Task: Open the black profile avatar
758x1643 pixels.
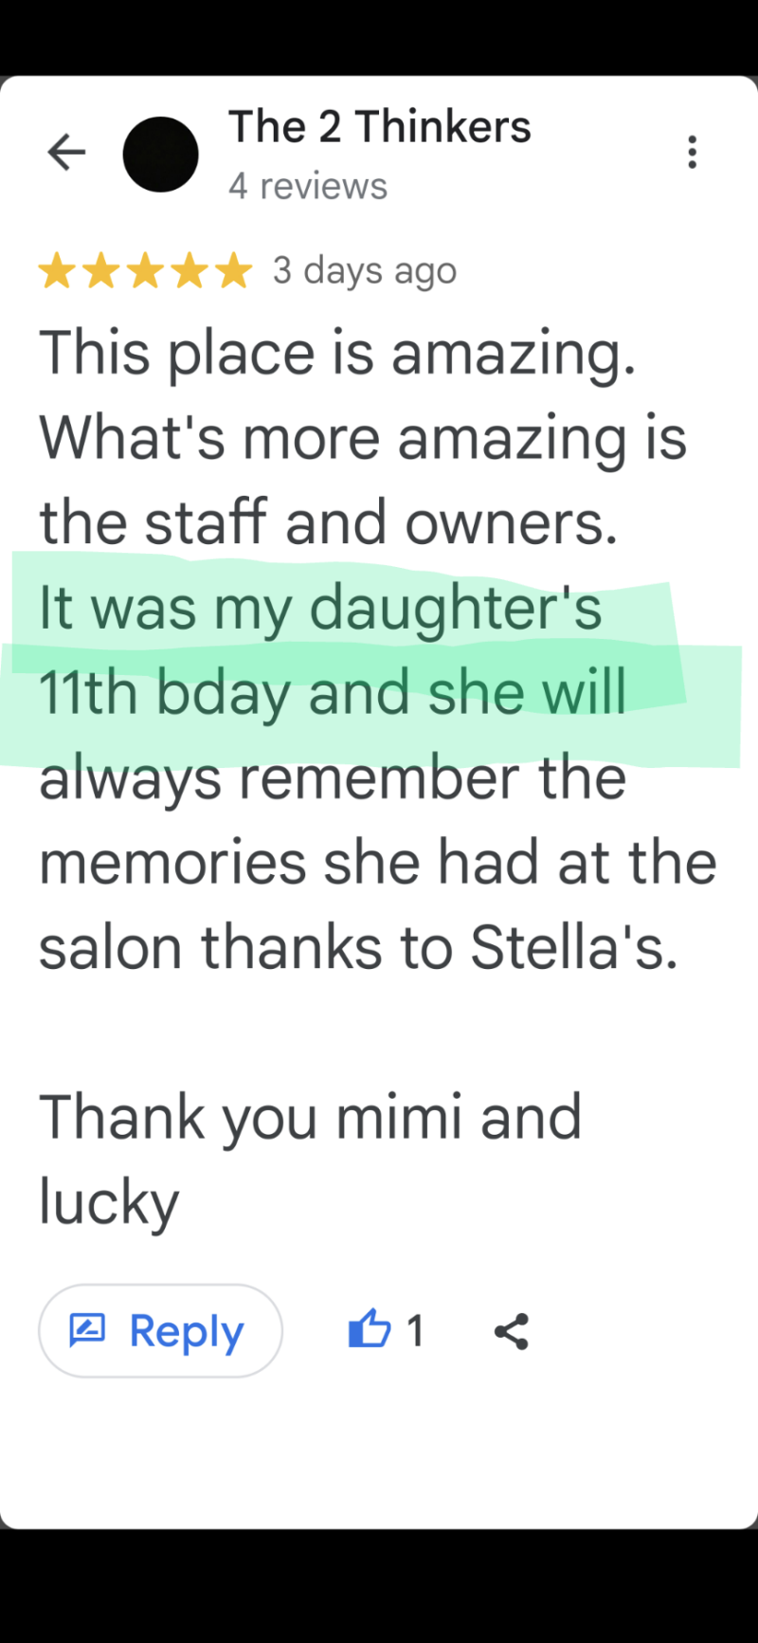Action: pyautogui.click(x=160, y=155)
